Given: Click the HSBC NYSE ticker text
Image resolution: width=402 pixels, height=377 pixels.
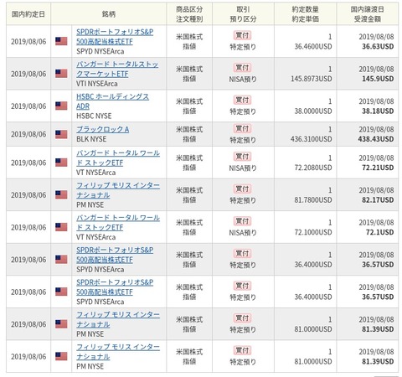Looking at the screenshot, I should (94, 116).
